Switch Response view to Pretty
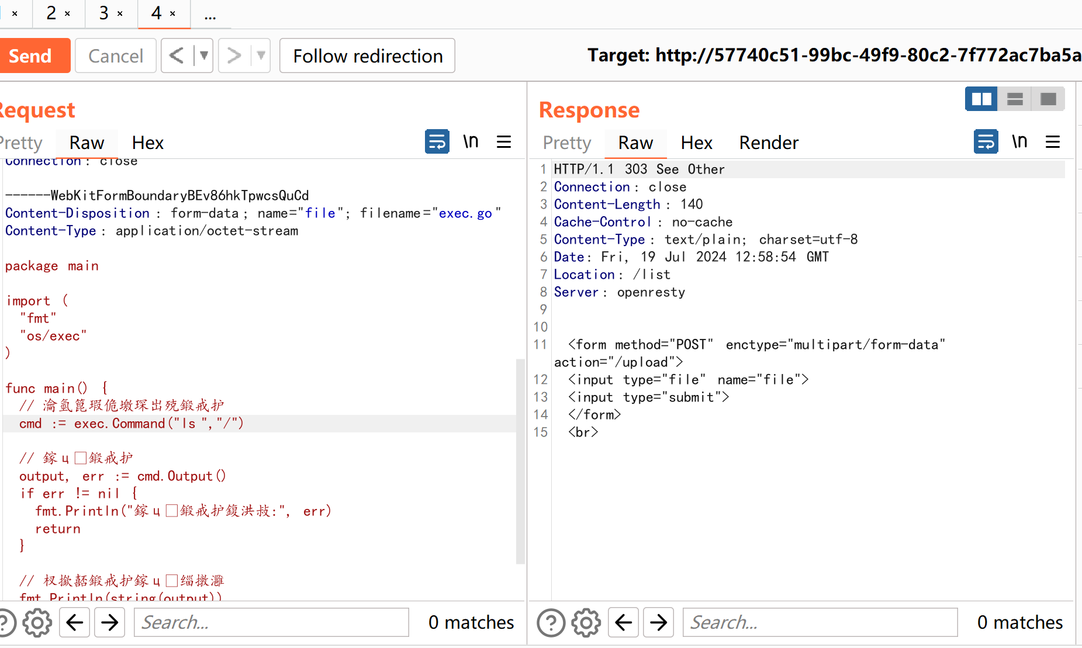The image size is (1082, 648). click(566, 143)
